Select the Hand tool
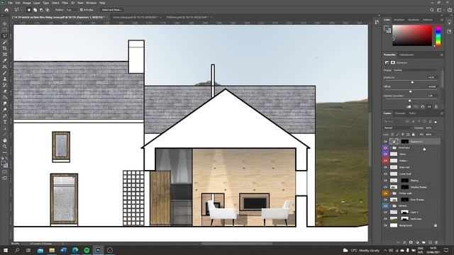This screenshot has height=255, width=454. (x=5, y=140)
